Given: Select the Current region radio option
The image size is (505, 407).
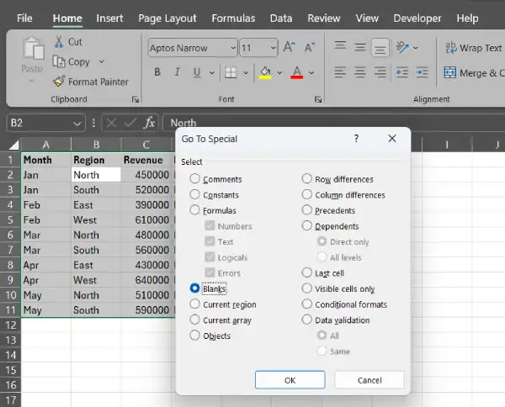Looking at the screenshot, I should [x=194, y=304].
